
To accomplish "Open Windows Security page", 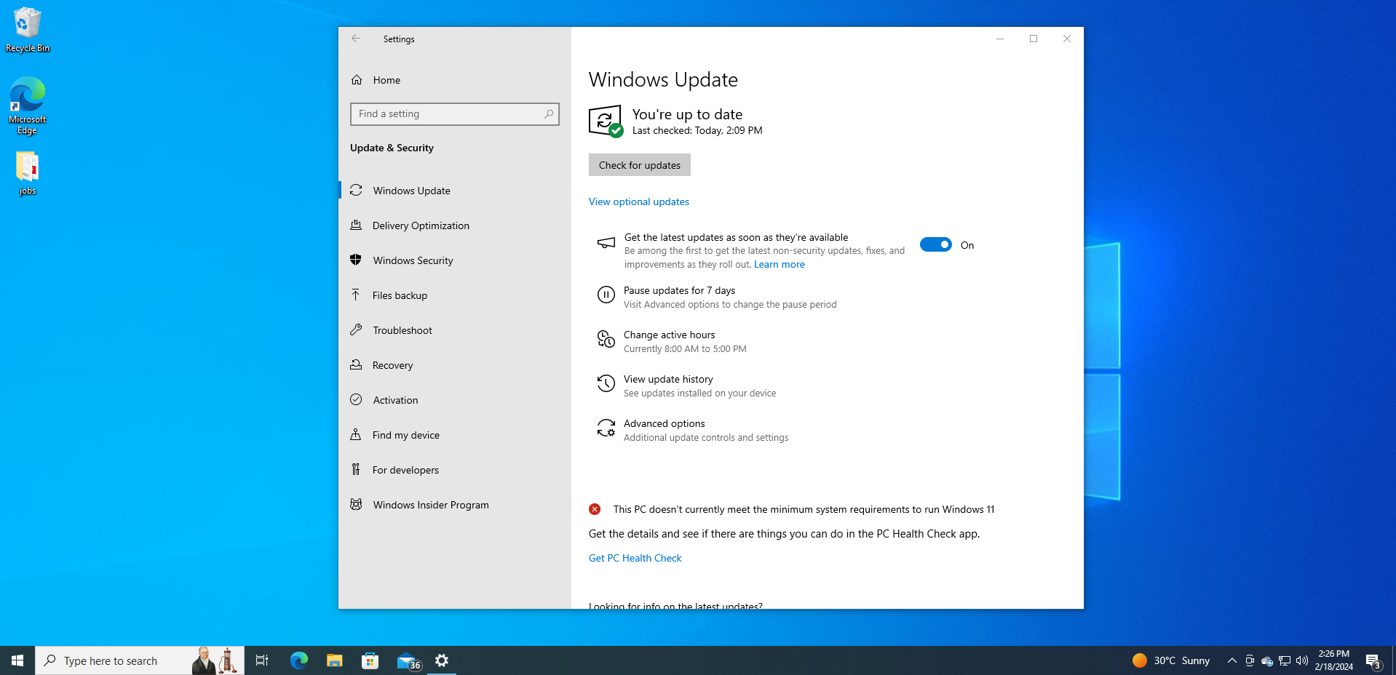I will point(455,260).
